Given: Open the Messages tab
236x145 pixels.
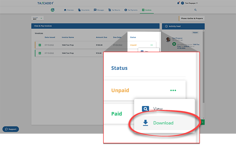Looking at the screenshot, I should coord(99,10).
